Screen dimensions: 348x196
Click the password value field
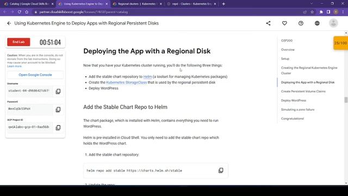[29, 109]
